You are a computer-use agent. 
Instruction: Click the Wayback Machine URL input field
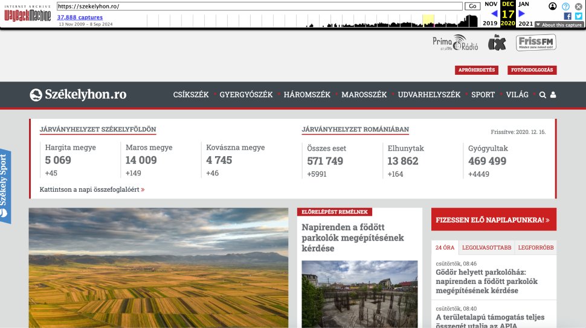(x=260, y=6)
